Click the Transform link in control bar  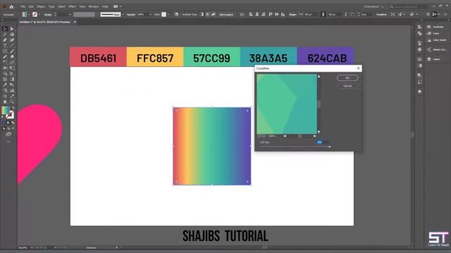381,14
